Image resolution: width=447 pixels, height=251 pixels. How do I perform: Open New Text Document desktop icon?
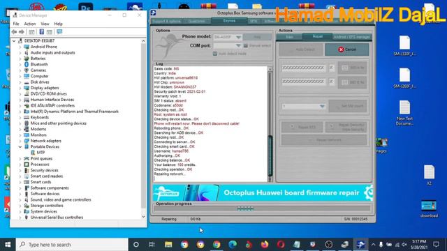404,113
